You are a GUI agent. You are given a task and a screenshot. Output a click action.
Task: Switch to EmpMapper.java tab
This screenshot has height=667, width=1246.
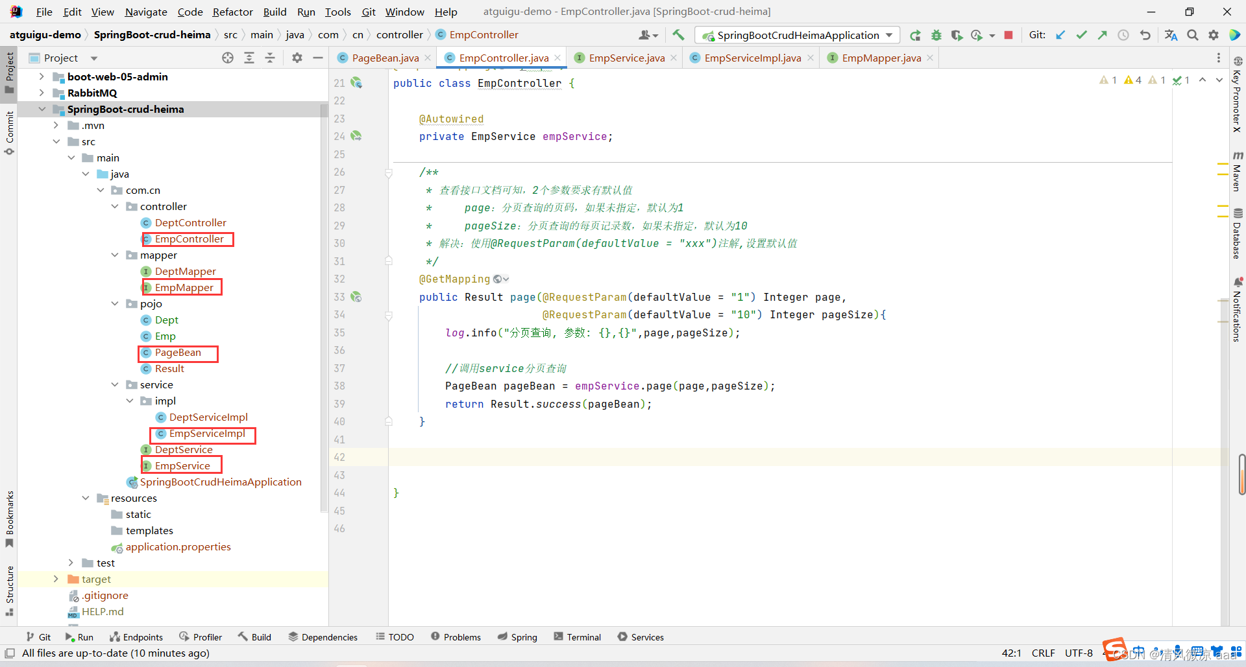pyautogui.click(x=881, y=58)
